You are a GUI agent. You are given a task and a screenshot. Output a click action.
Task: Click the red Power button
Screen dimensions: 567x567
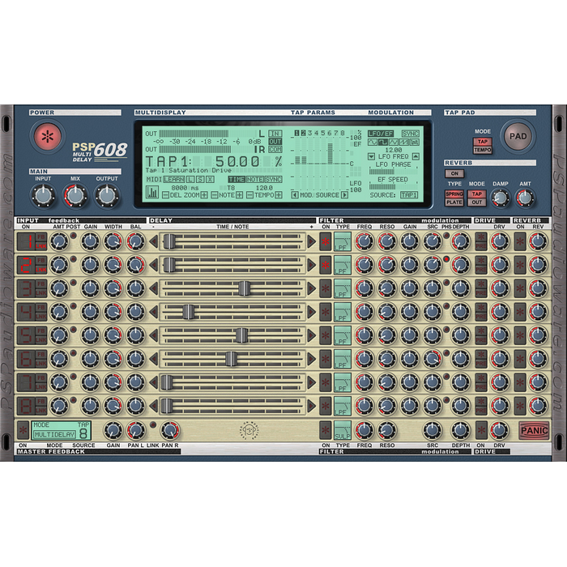48,136
